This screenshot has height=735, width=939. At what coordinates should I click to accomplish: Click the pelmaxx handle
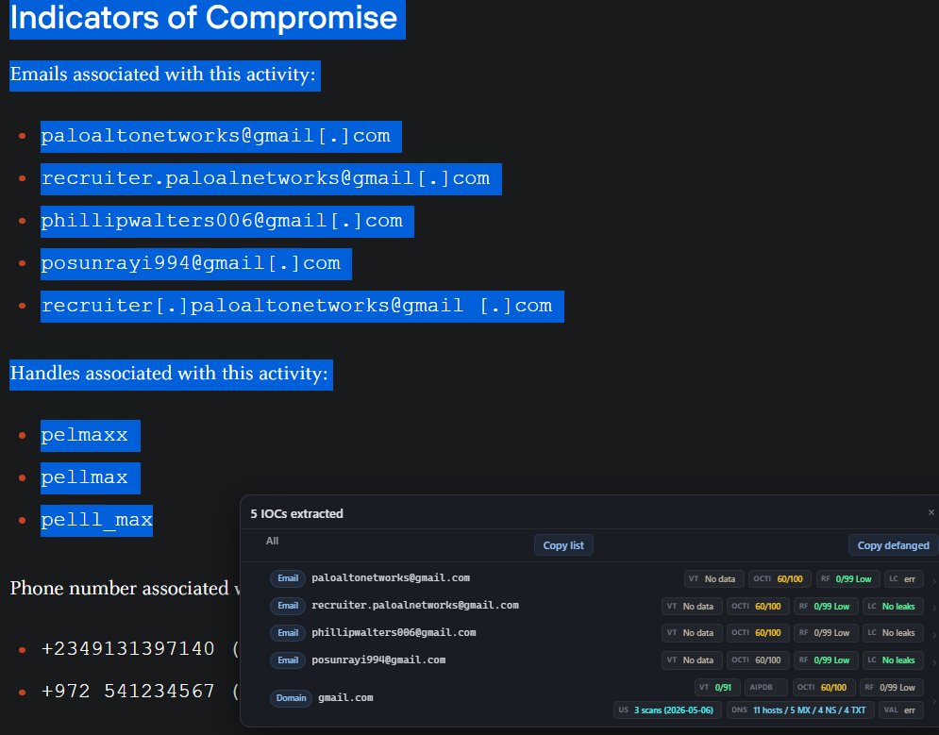[x=84, y=435]
